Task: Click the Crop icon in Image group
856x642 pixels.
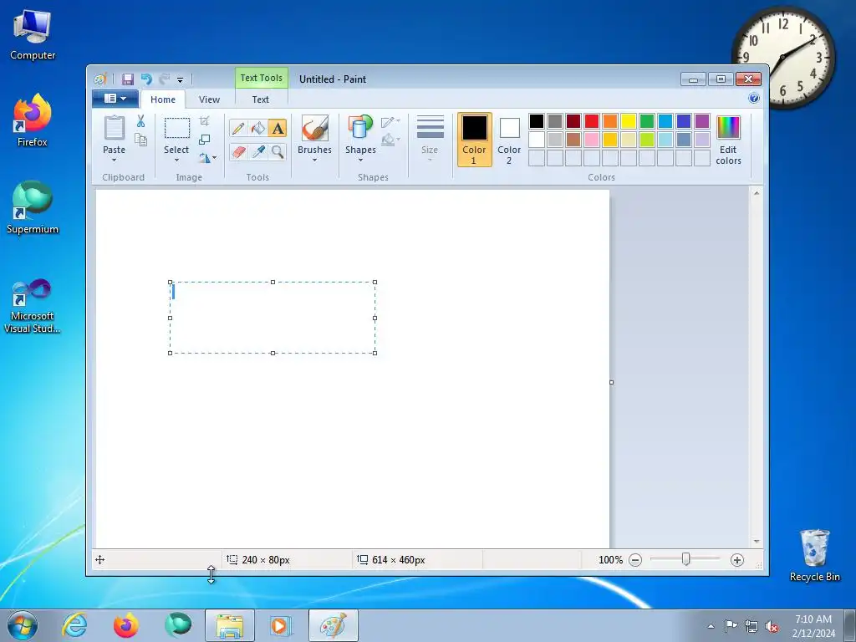Action: pos(204,120)
